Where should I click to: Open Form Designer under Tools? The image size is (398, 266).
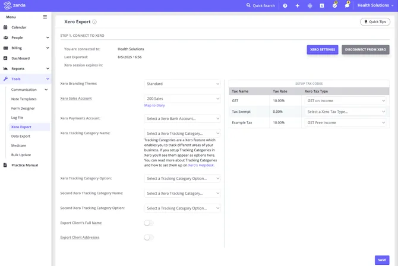tap(23, 109)
